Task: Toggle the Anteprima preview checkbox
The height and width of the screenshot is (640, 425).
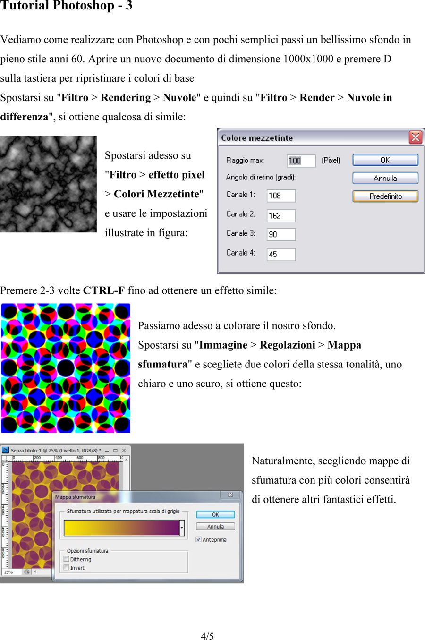Action: click(x=199, y=539)
